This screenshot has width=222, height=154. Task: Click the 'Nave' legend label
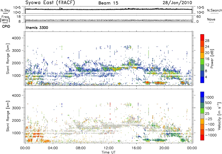(x=211, y=19)
